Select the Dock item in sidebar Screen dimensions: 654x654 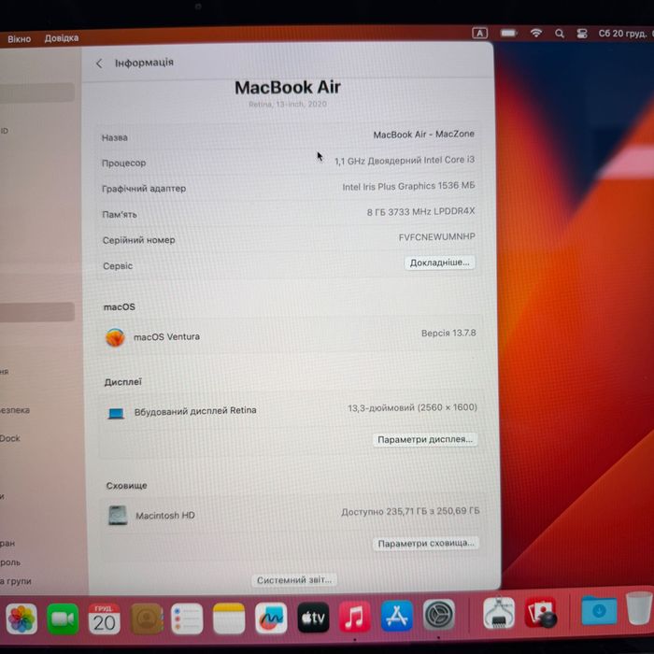point(10,438)
